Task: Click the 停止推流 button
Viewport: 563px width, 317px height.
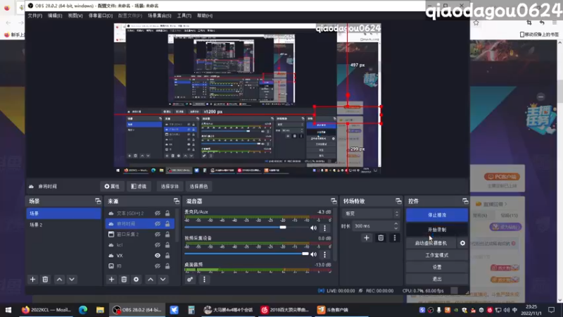Action: pos(437,215)
